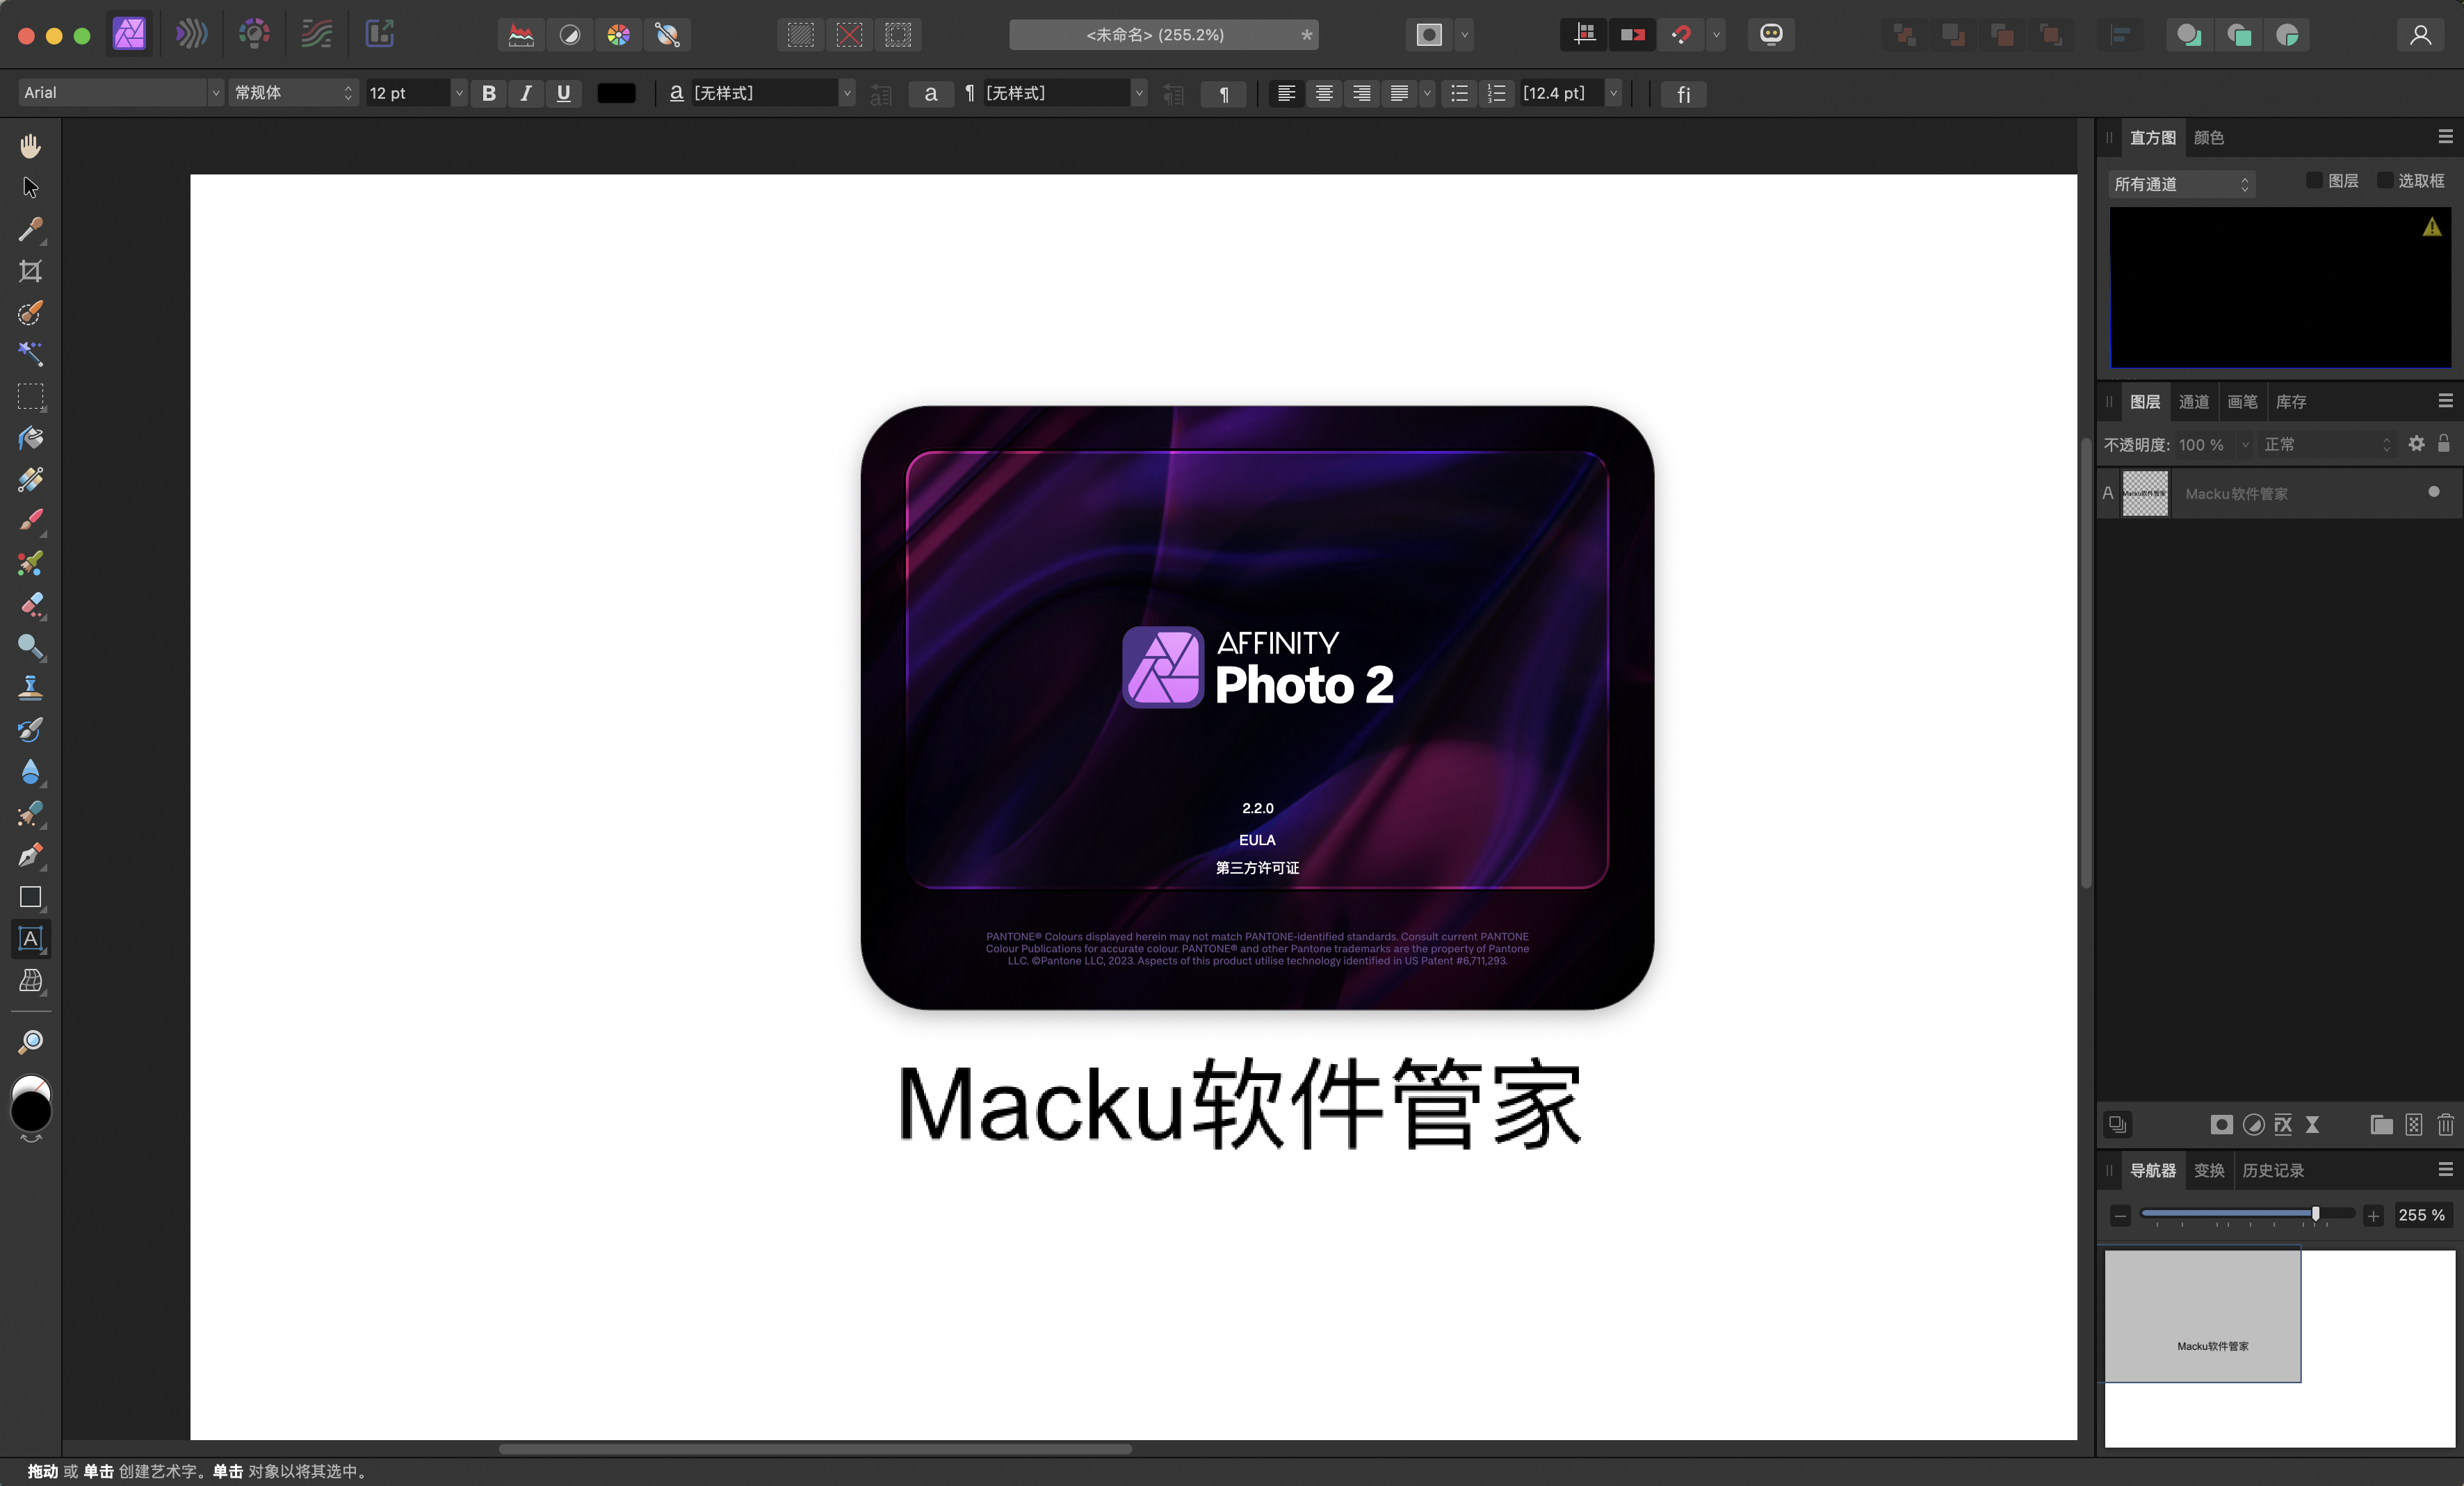Open the Assistant options robot icon
This screenshot has height=1486, width=2464.
click(x=1771, y=35)
